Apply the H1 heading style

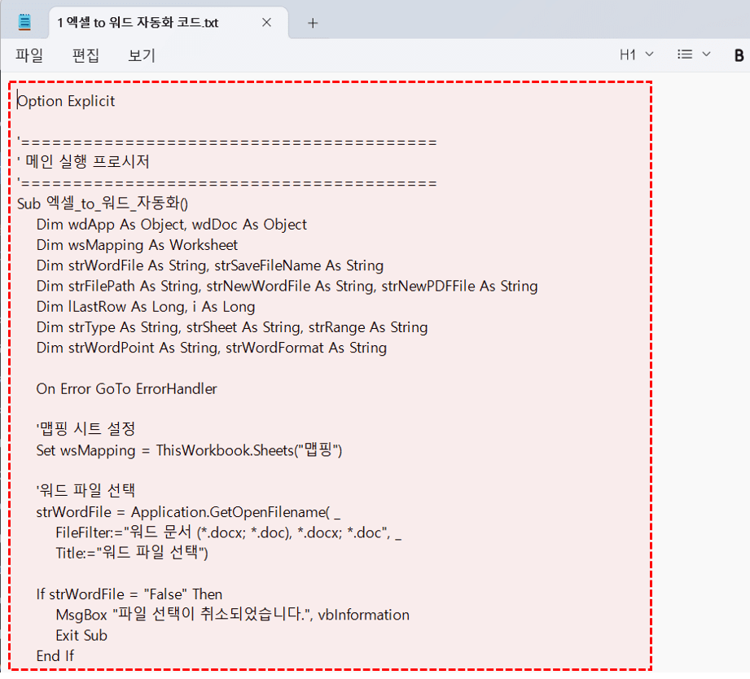628,55
